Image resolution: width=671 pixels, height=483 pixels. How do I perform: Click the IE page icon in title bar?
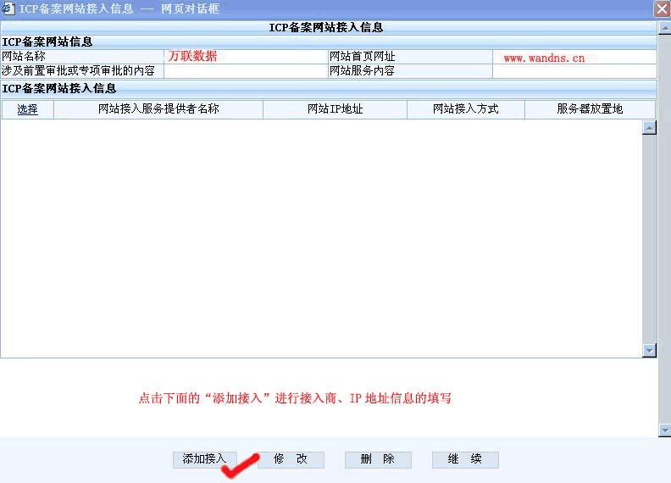(9, 8)
